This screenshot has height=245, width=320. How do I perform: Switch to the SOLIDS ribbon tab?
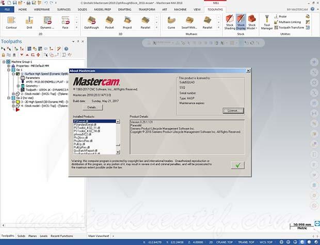[x=82, y=9]
